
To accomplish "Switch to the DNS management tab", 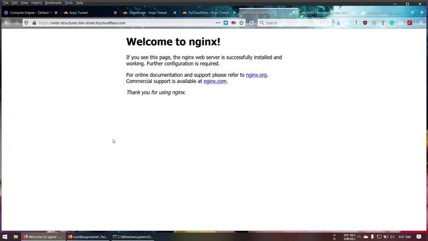I will tap(328, 13).
